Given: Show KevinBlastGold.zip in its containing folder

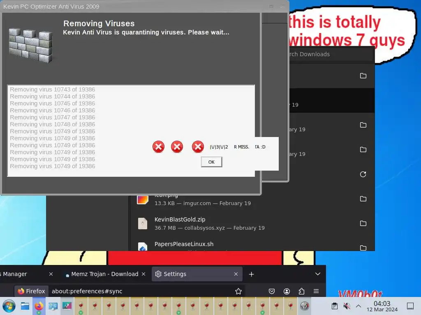Looking at the screenshot, I should 363,224.
